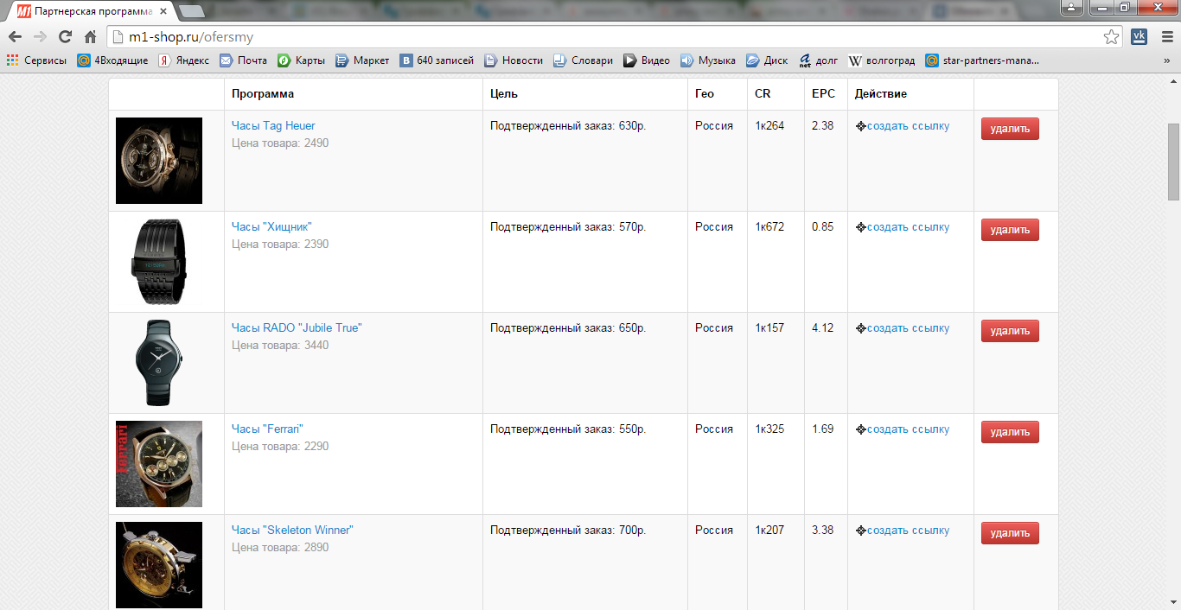Go to the browser Home icon

pos(90,37)
